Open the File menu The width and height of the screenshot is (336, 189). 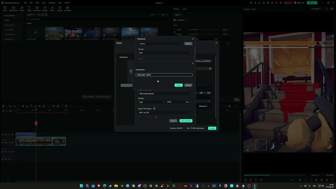tap(25, 3)
